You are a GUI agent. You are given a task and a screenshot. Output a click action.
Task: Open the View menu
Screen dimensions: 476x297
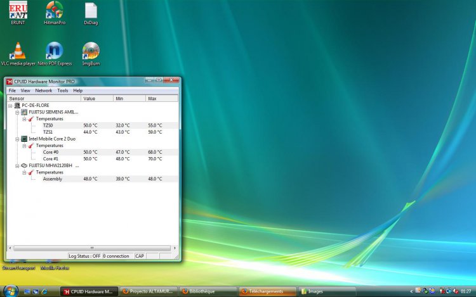[25, 91]
